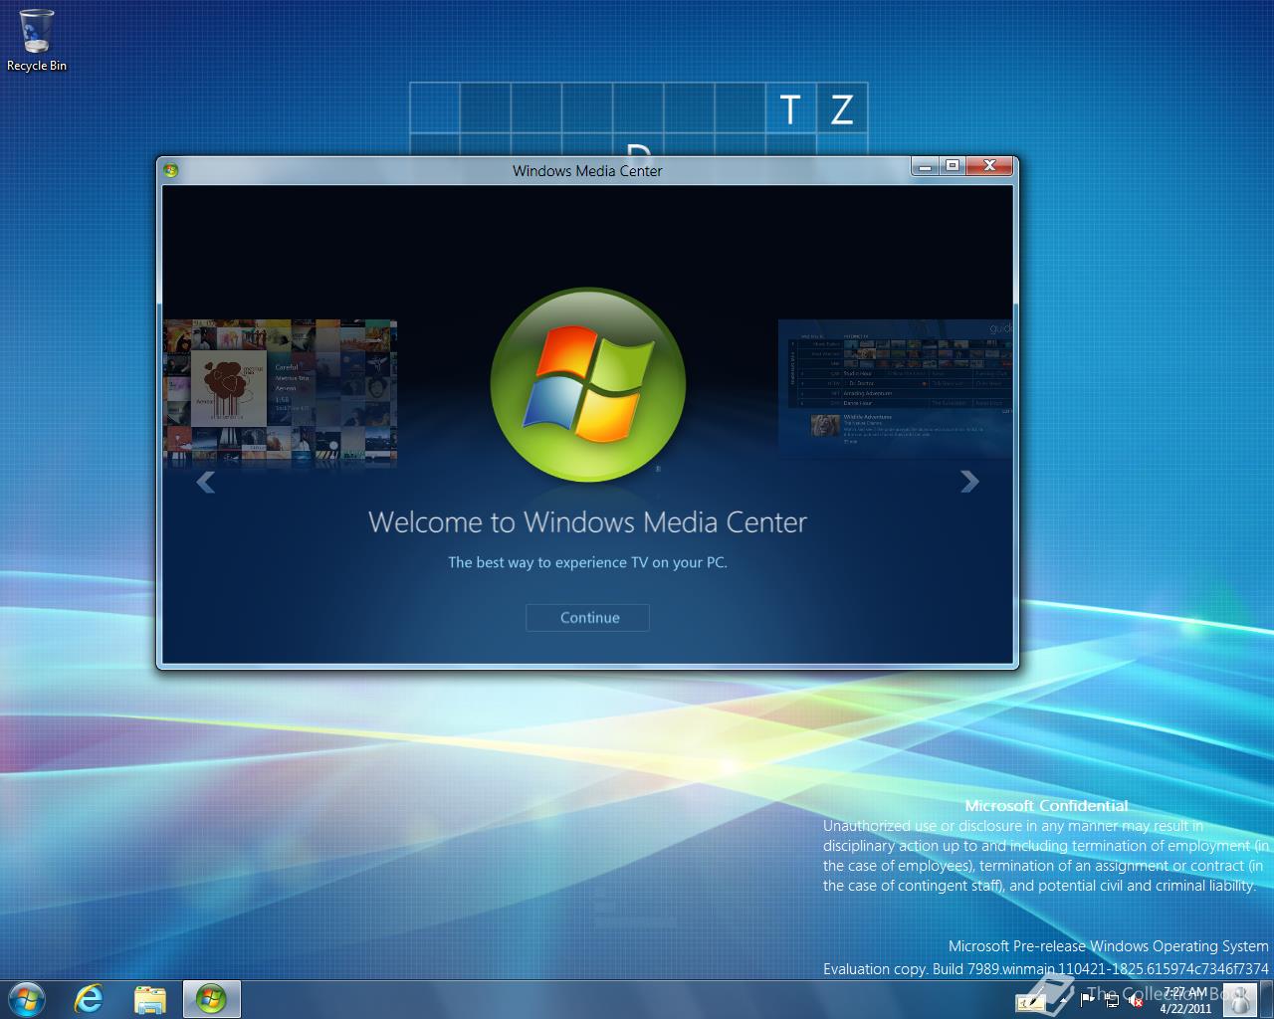Maximize the Windows Media Center window

[953, 166]
